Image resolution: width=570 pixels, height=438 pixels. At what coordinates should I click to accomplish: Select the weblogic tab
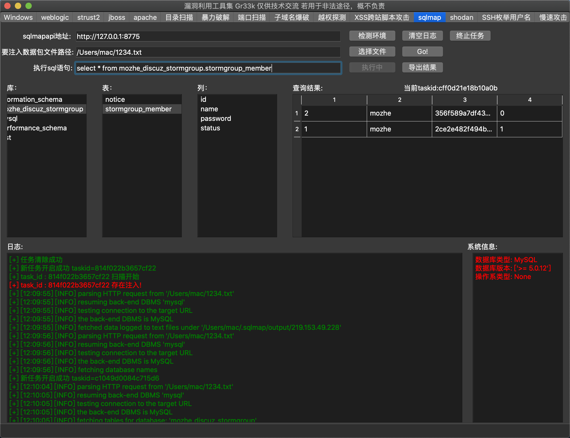(55, 17)
